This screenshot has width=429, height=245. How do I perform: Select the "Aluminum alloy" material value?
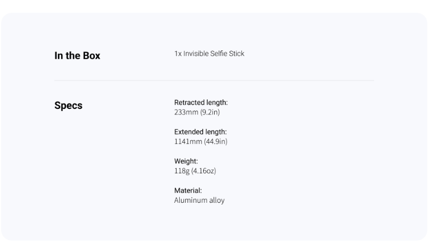[199, 201]
